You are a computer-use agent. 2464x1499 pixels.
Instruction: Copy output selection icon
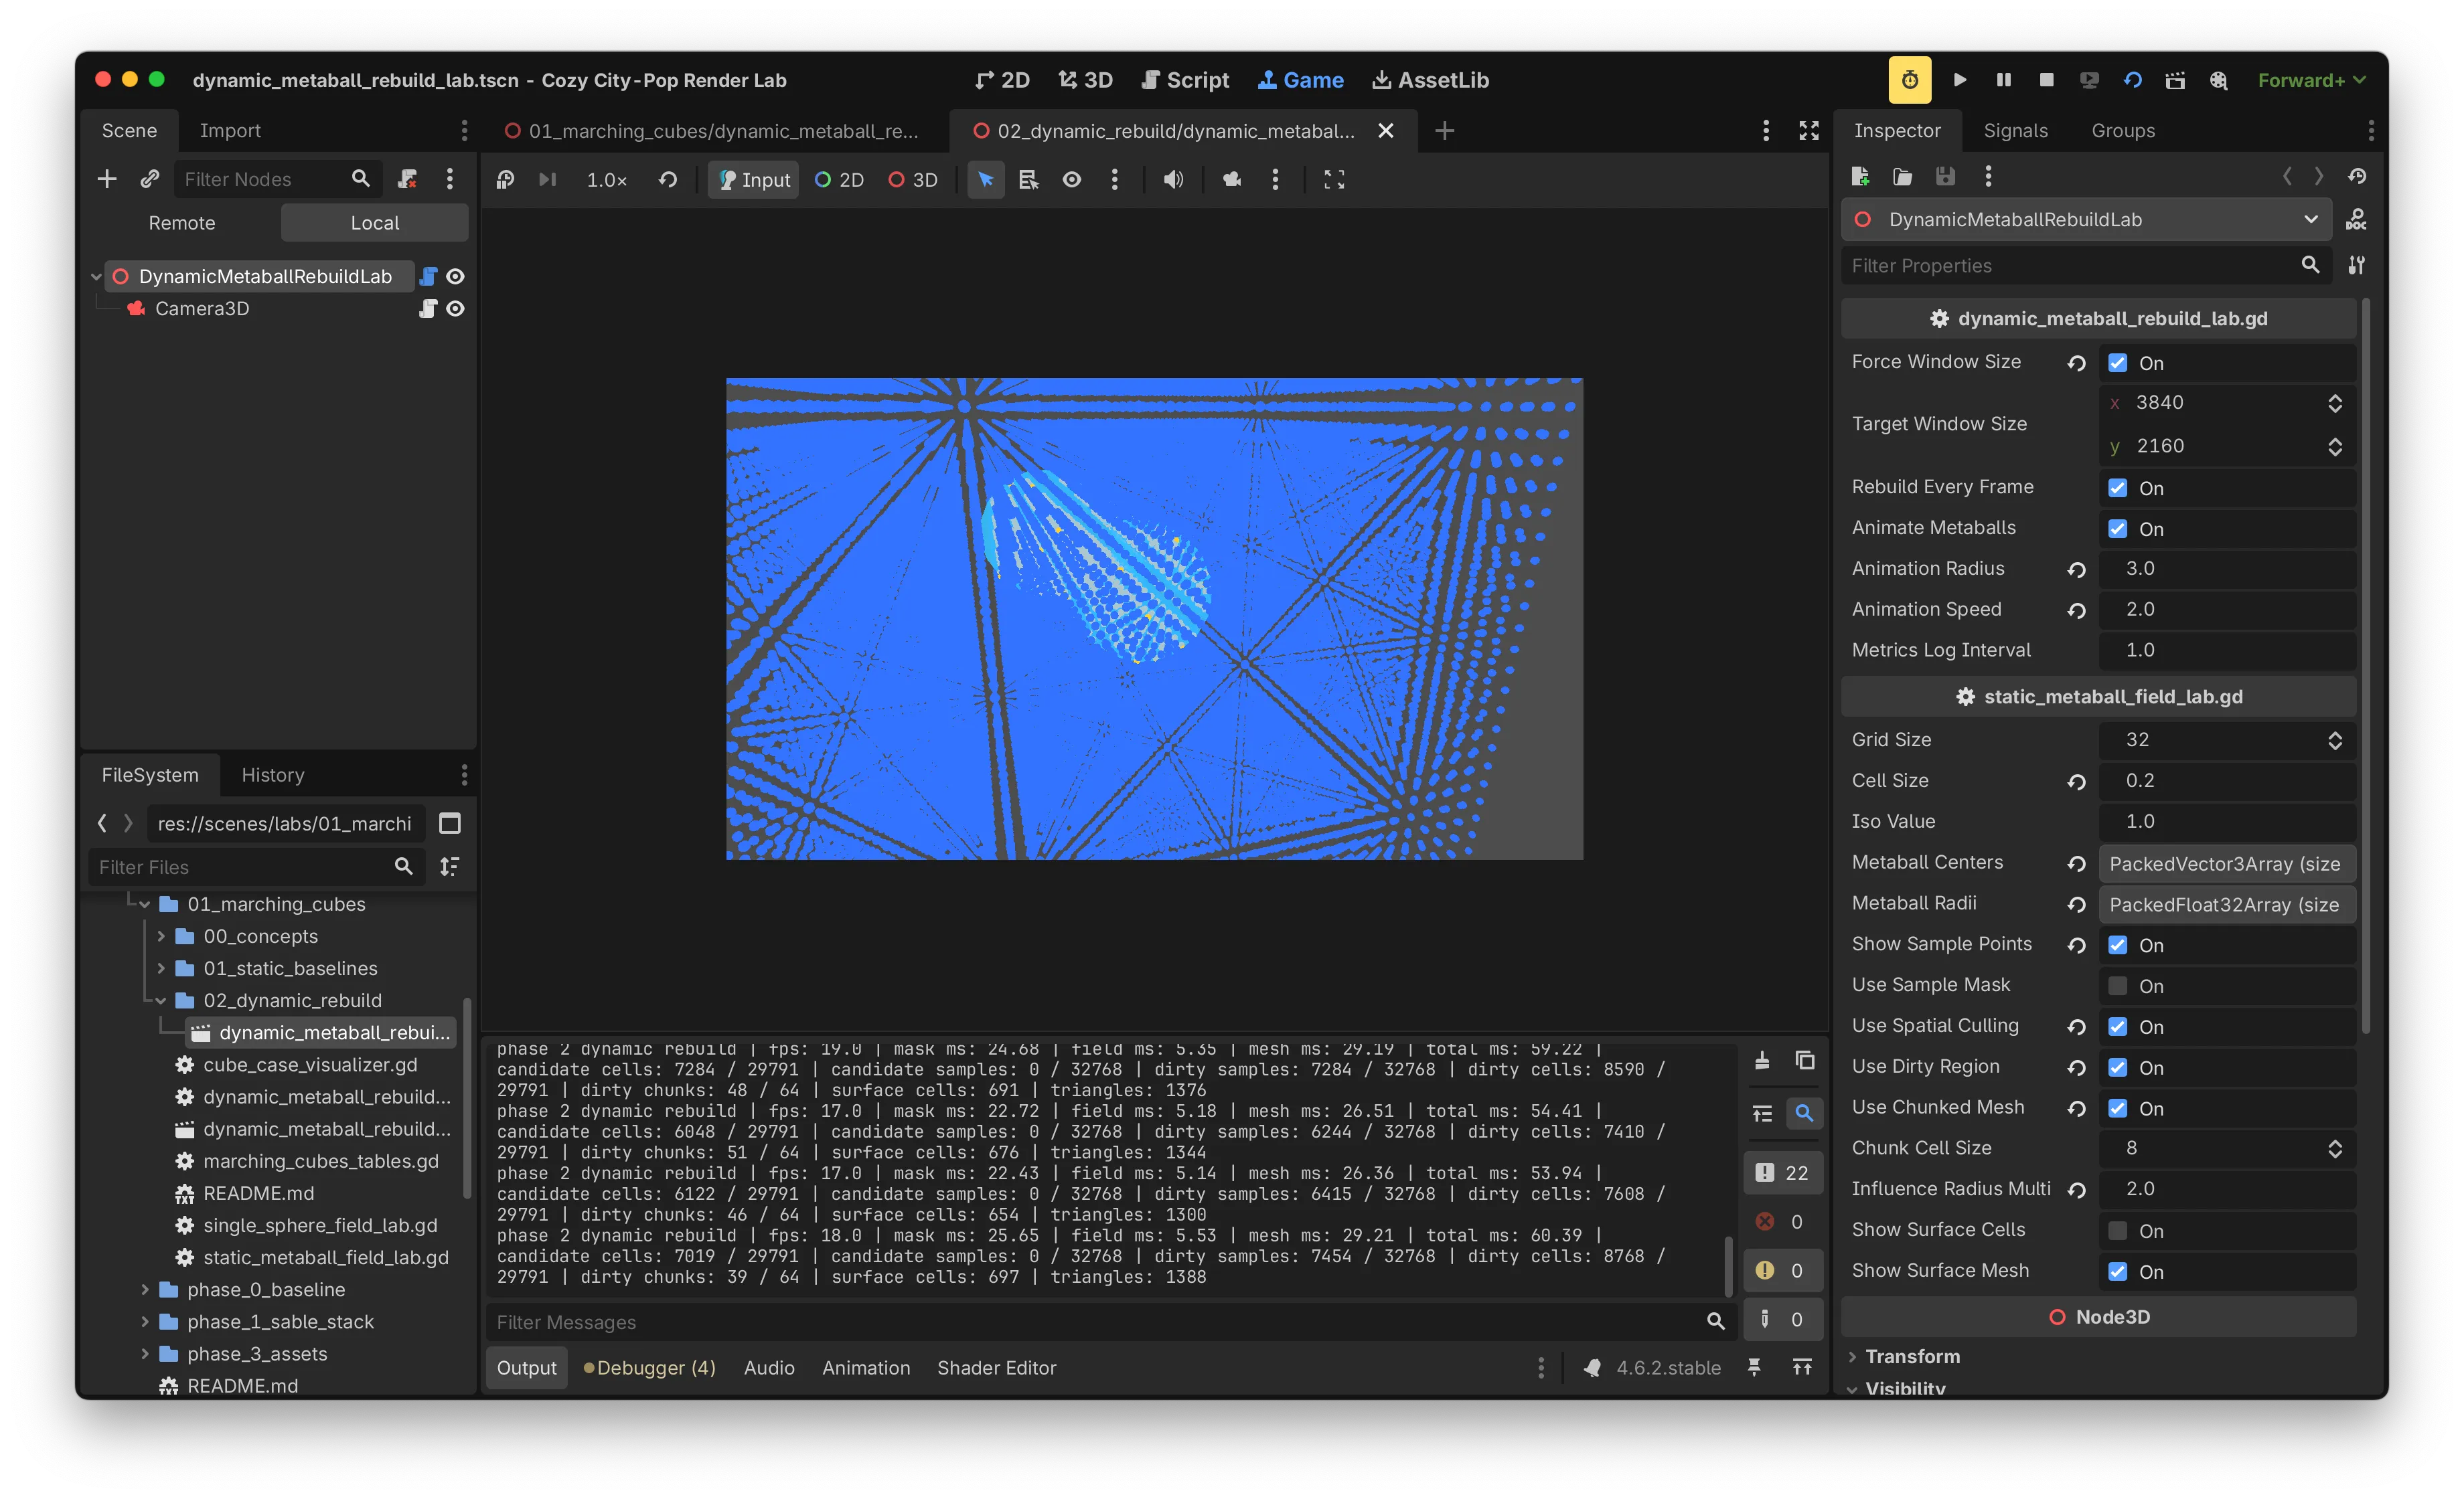(1805, 1060)
